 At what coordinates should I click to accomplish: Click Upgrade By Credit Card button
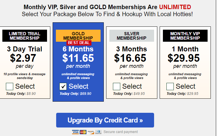pyautogui.click(x=105, y=120)
